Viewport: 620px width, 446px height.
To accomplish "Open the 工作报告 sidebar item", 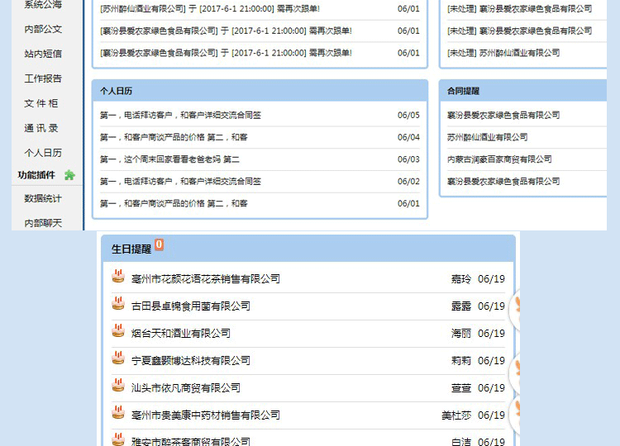I will click(43, 78).
